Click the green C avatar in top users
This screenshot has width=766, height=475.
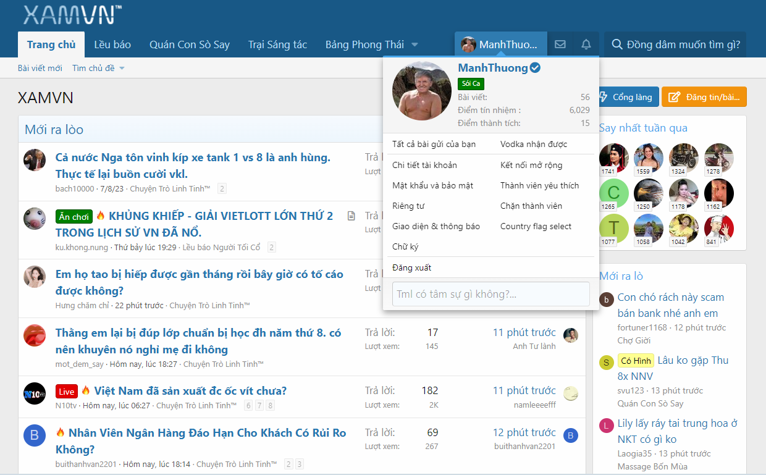[614, 193]
